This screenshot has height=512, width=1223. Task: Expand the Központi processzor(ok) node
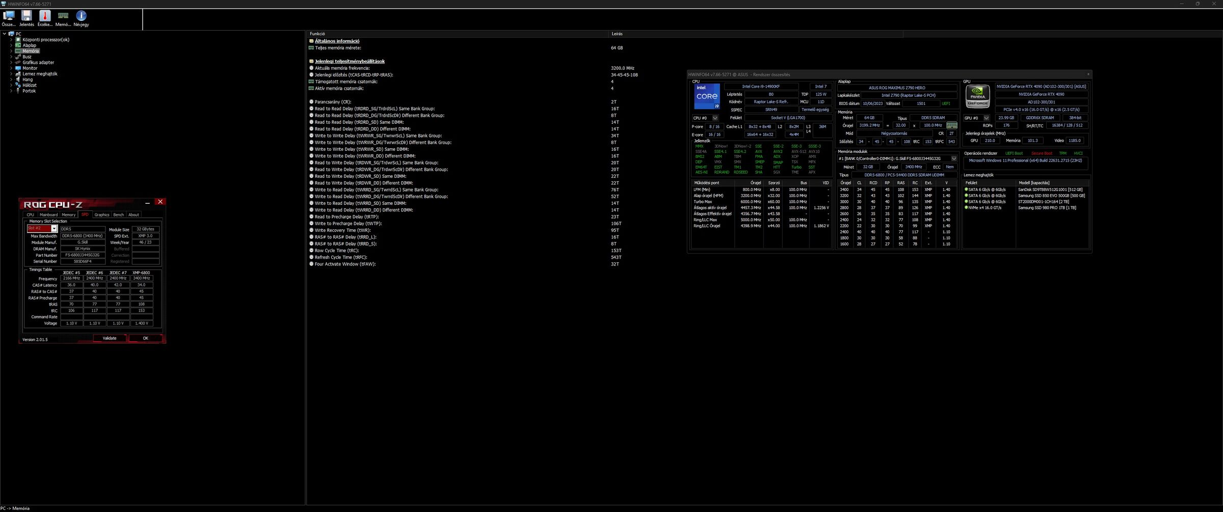[x=11, y=40]
